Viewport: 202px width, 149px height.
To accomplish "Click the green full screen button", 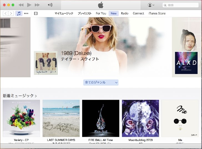I will (x=13, y=5).
